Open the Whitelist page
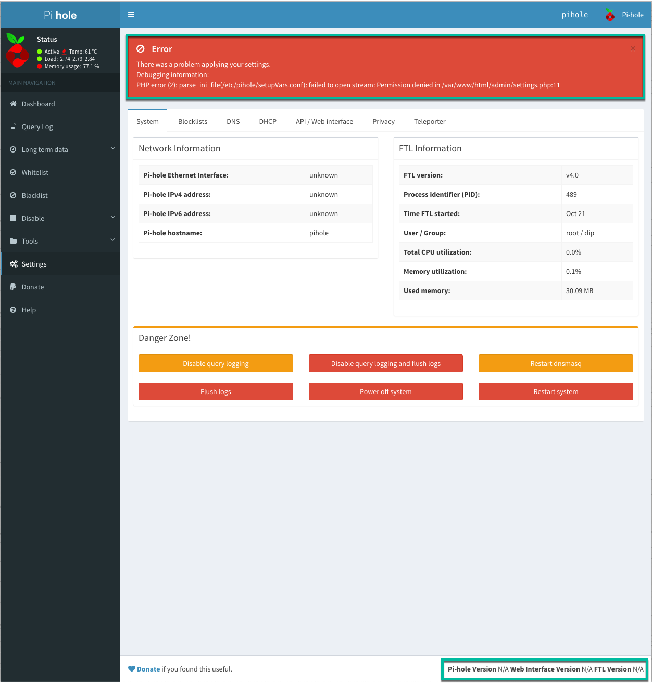The height and width of the screenshot is (684, 652). click(x=60, y=172)
